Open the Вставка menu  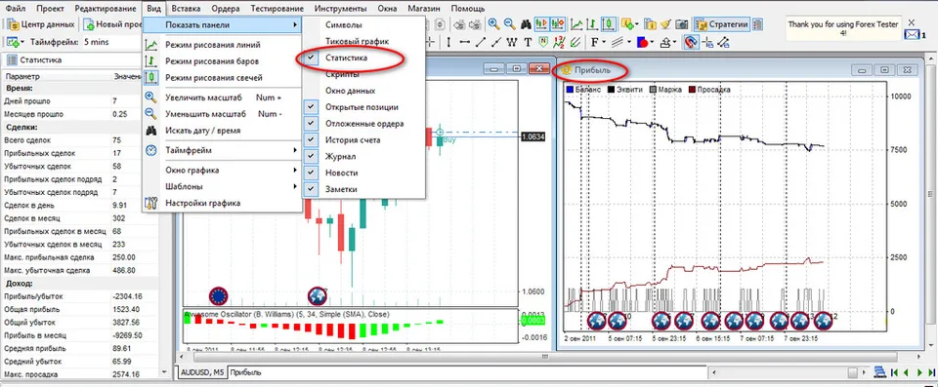186,9
